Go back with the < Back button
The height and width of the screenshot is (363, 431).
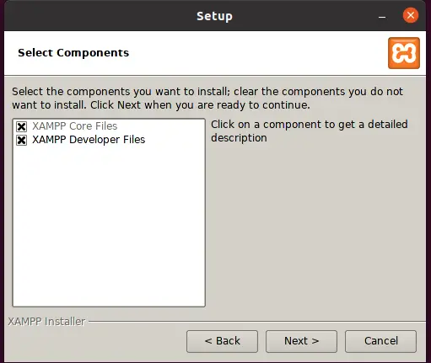click(222, 341)
